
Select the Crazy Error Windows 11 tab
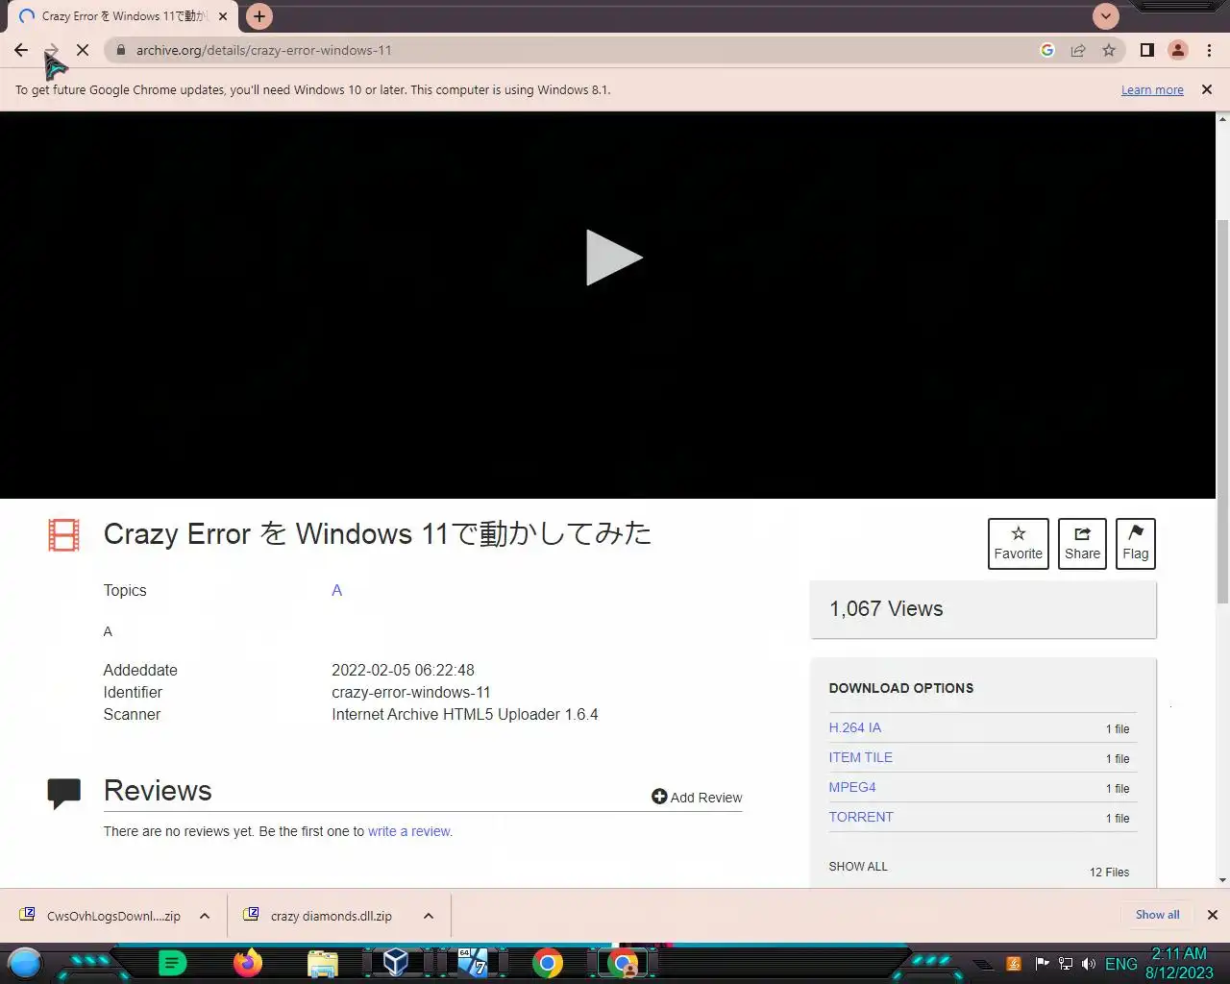[122, 16]
